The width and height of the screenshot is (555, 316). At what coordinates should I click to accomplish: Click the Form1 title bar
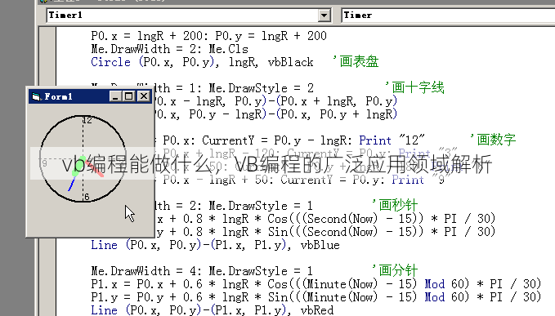pos(90,96)
